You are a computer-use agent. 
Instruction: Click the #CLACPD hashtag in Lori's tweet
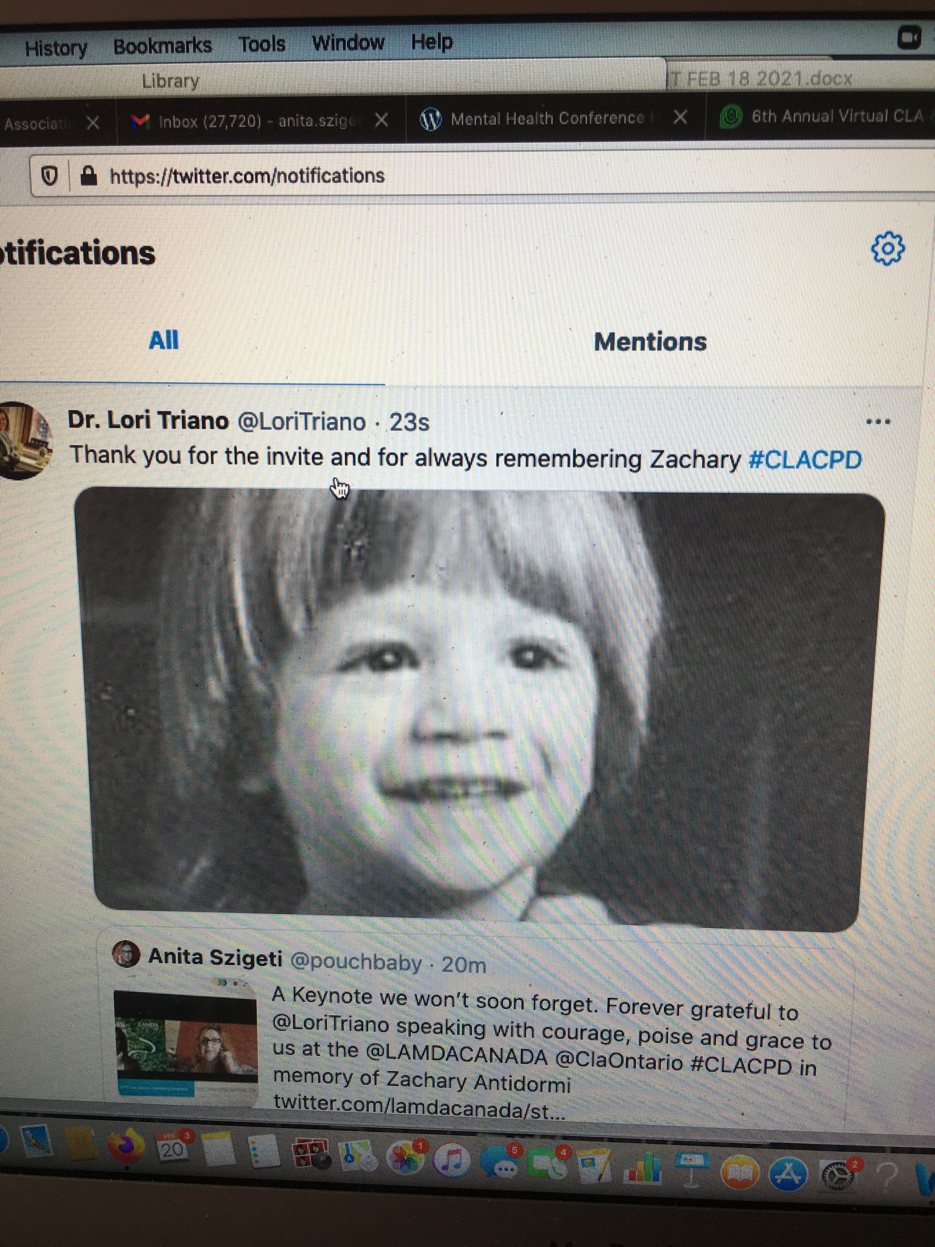pyautogui.click(x=805, y=460)
